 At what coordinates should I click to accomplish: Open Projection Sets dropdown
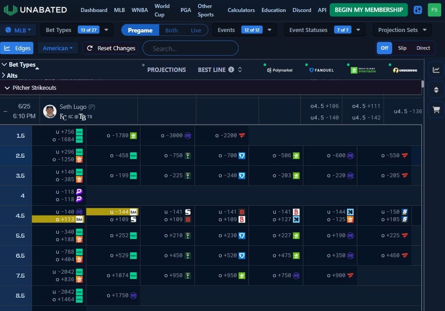click(x=402, y=30)
